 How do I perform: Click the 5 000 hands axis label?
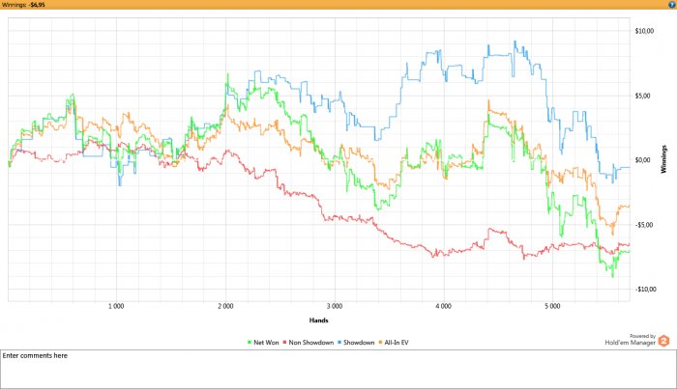pos(552,306)
